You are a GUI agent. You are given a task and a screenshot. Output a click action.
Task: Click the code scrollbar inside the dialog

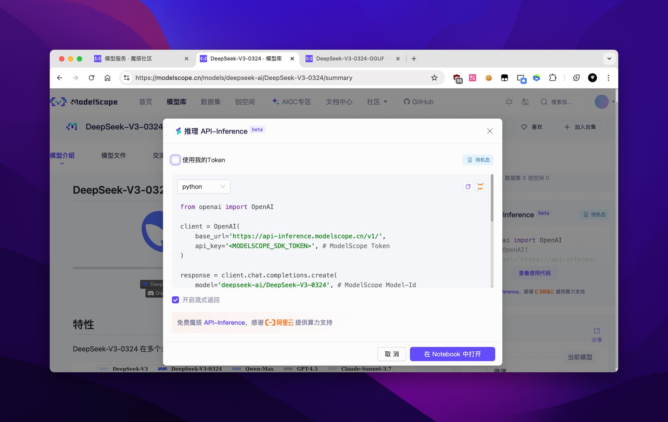pos(492,198)
